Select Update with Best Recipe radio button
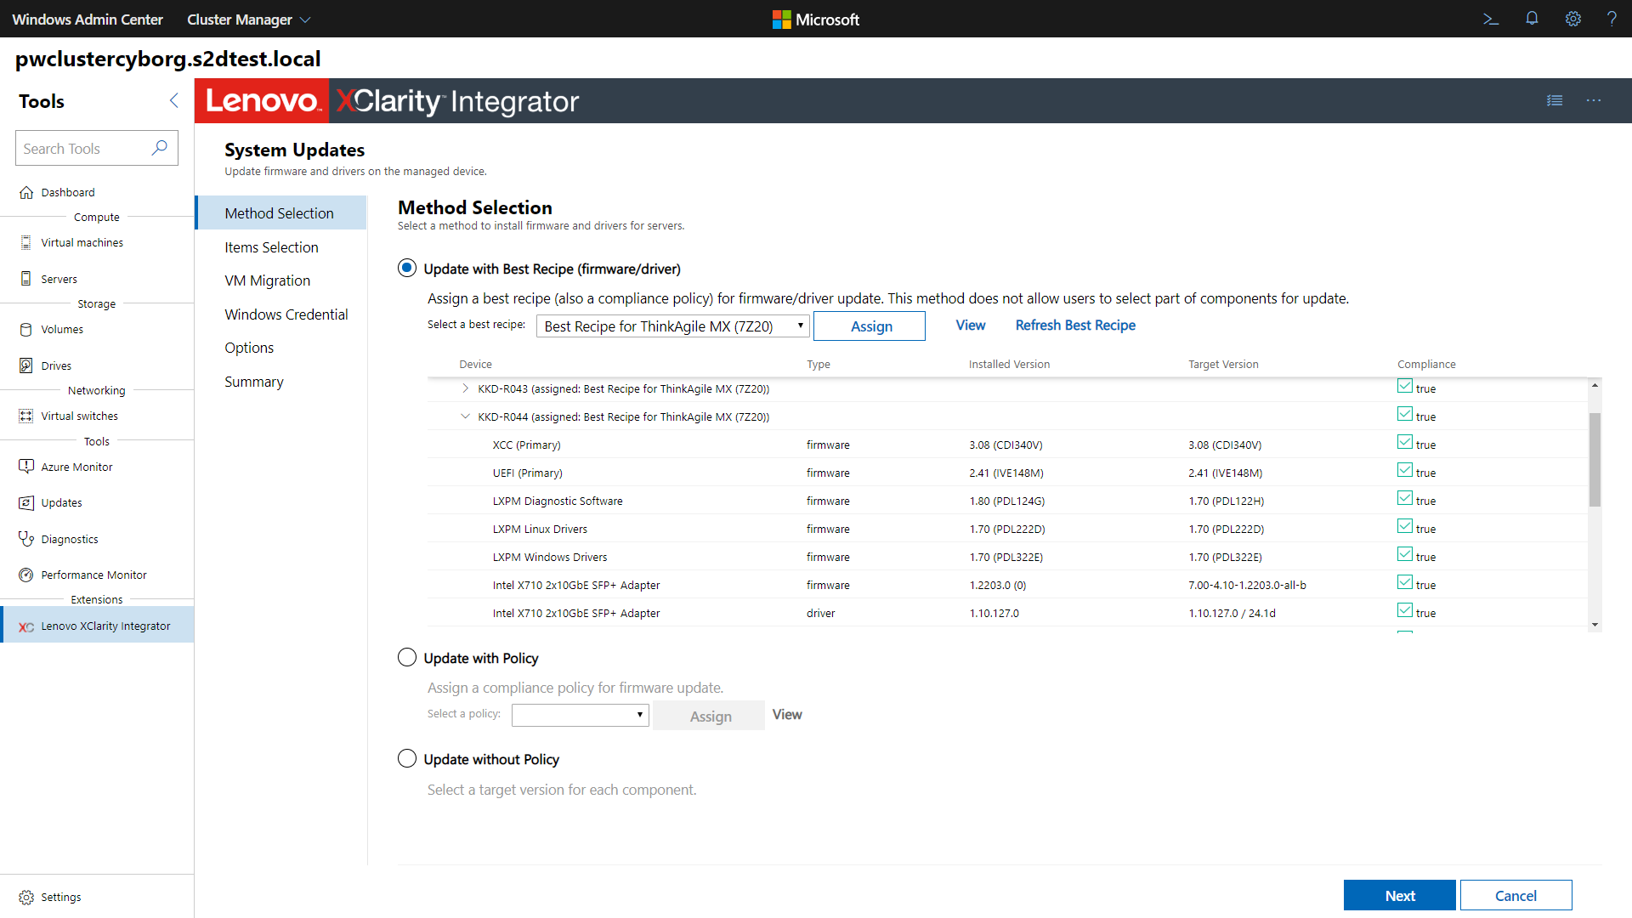 click(408, 268)
